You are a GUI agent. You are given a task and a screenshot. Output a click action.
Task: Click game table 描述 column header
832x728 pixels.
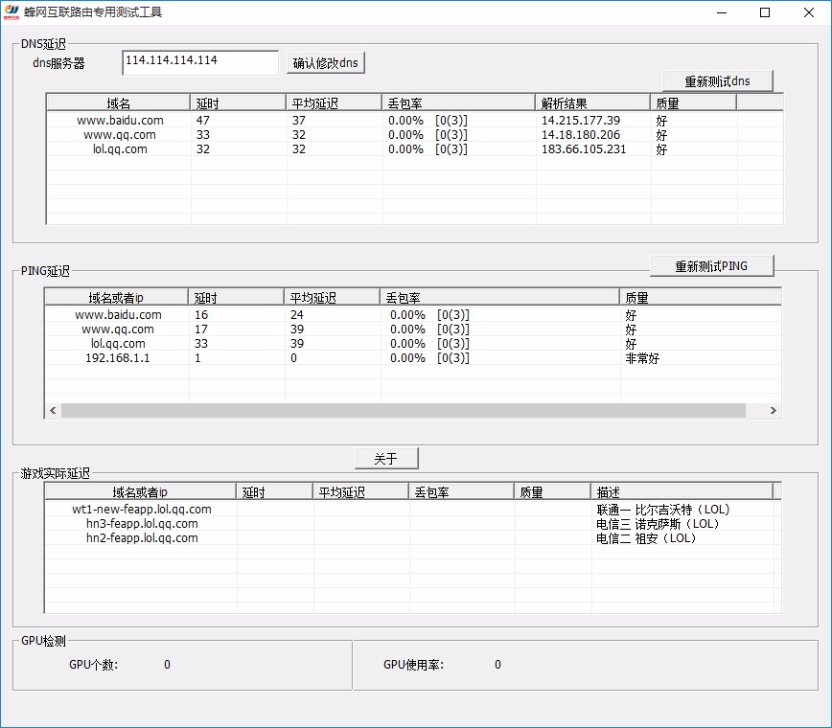(x=682, y=492)
